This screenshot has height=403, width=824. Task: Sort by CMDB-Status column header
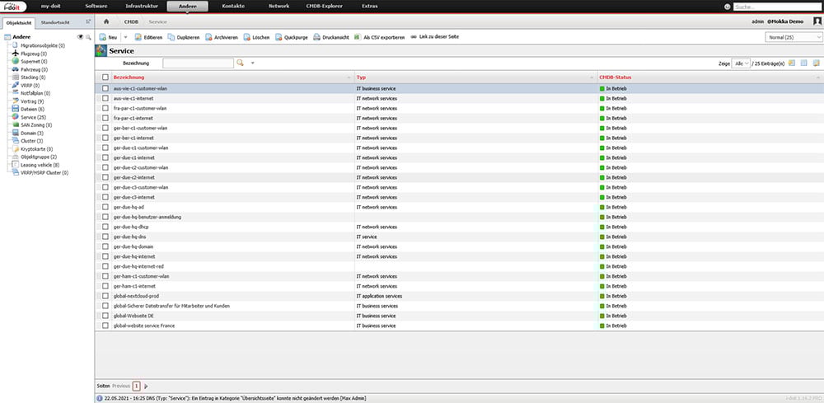coord(616,77)
